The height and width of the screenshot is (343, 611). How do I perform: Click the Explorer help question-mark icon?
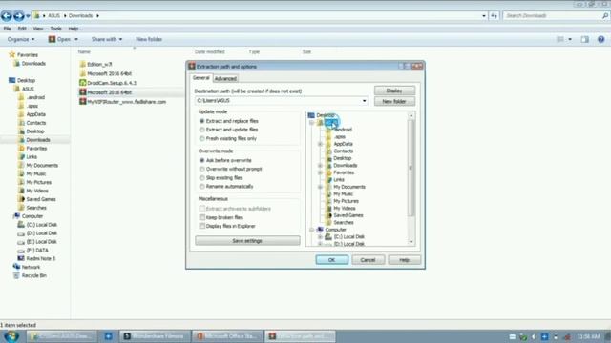[600, 39]
